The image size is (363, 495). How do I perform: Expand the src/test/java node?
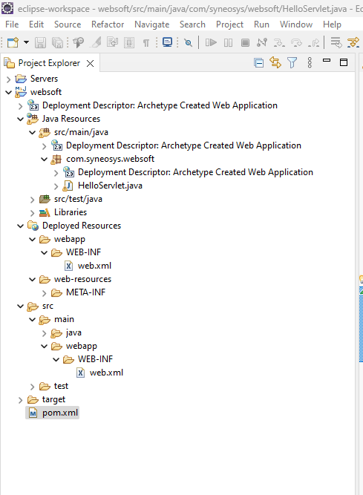click(32, 200)
